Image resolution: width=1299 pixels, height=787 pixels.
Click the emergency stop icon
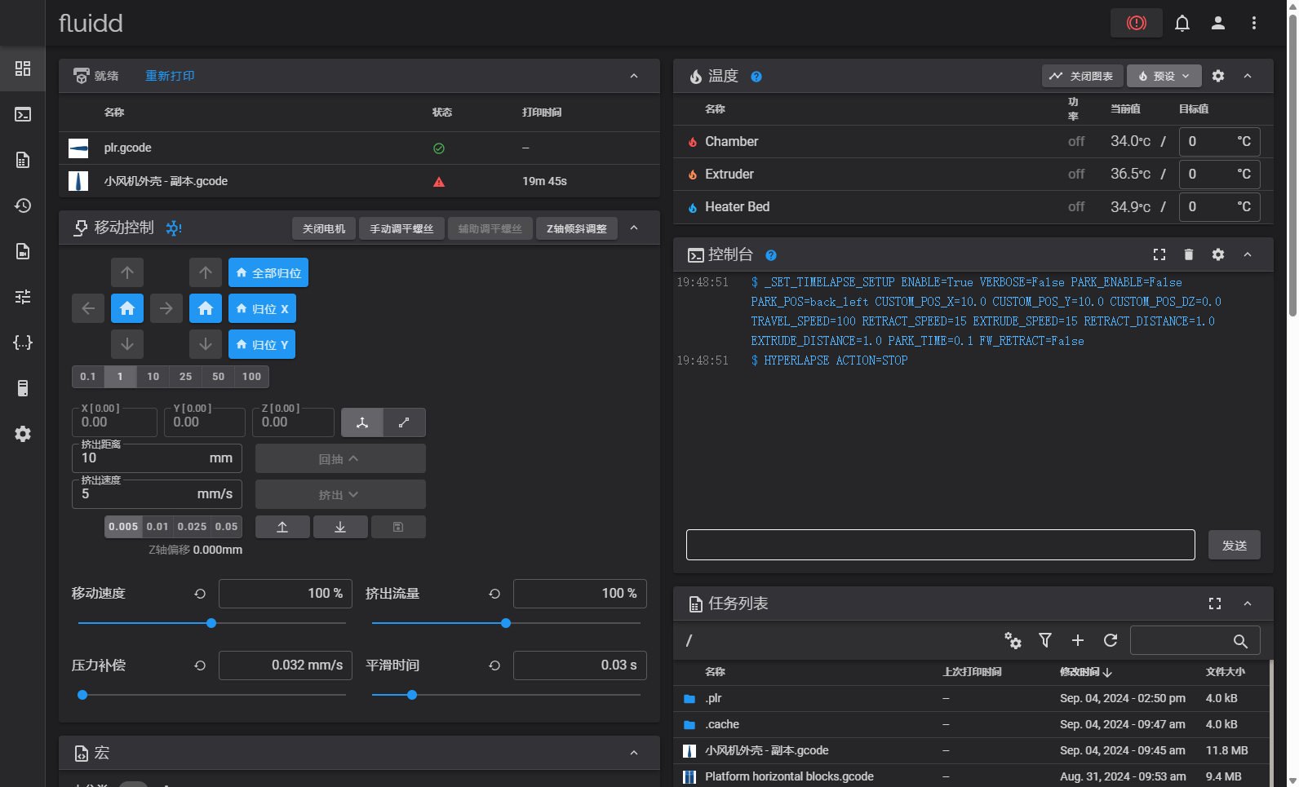[x=1136, y=23]
